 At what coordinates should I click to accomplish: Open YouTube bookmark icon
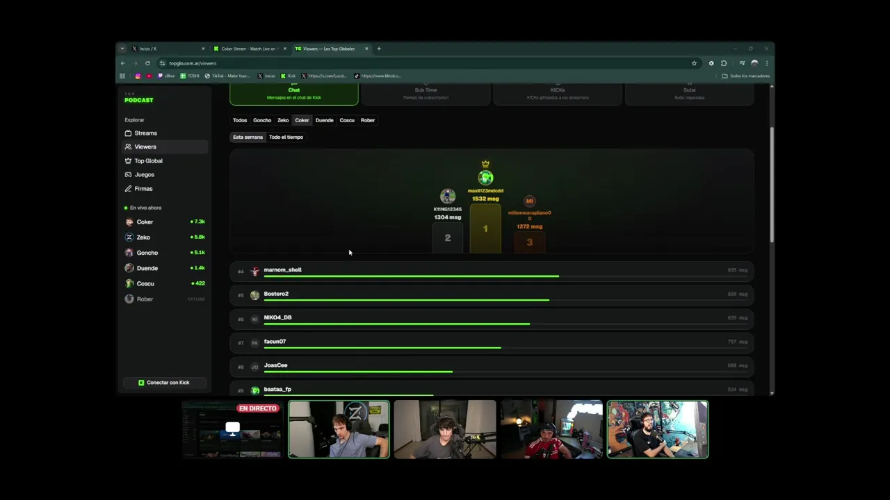(x=149, y=76)
